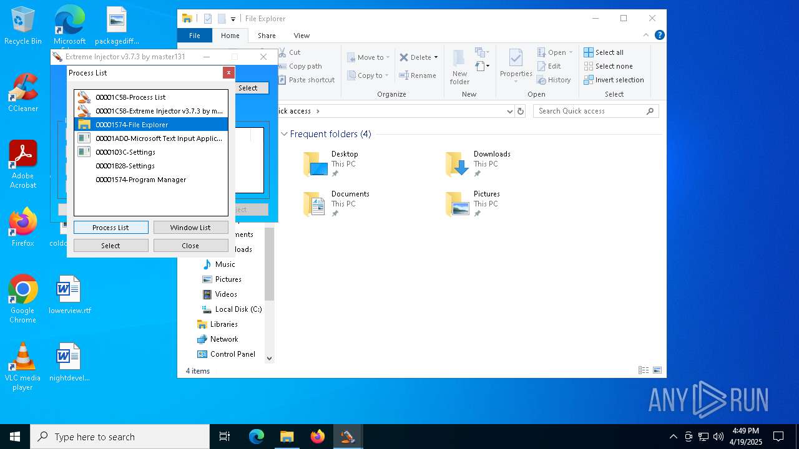Open File Explorer help question mark
This screenshot has width=799, height=449.
click(x=659, y=36)
